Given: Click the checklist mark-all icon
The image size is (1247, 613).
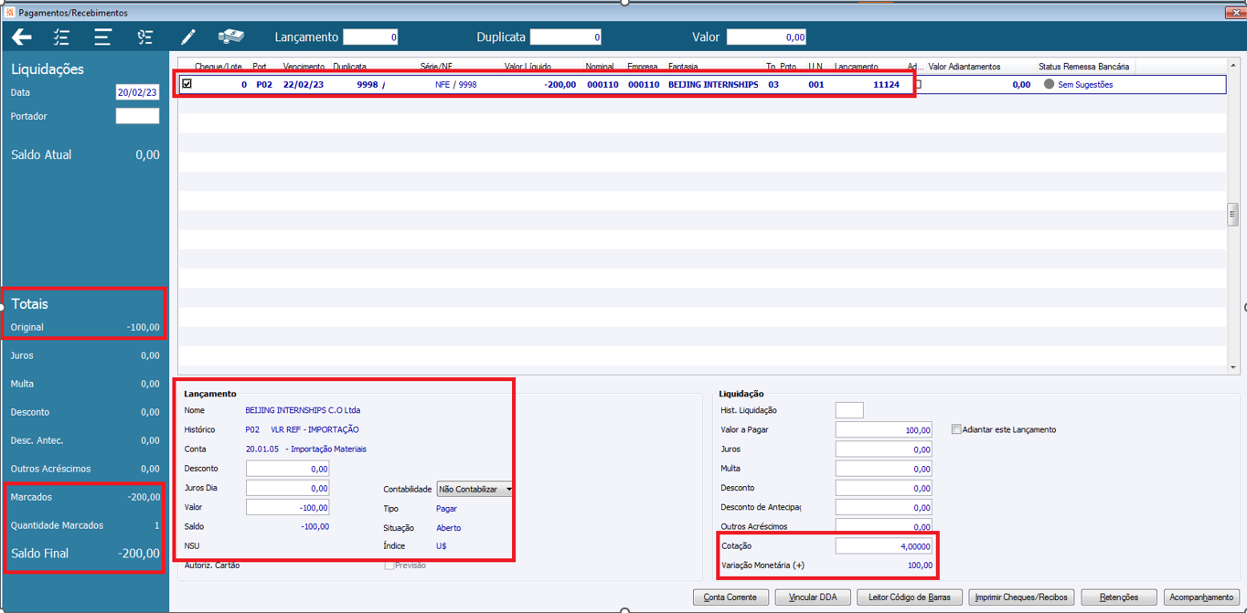Looking at the screenshot, I should tap(61, 37).
